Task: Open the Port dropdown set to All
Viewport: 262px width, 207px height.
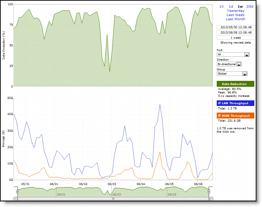Action: pos(232,54)
